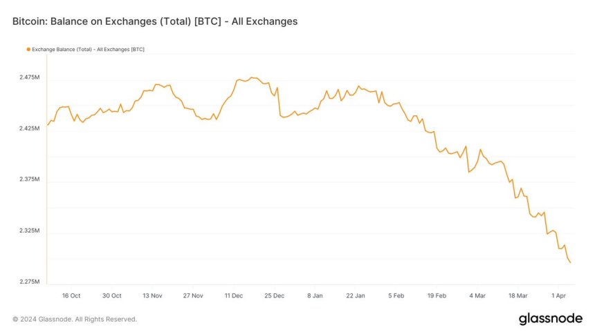The height and width of the screenshot is (334, 595).
Task: Click the 2.425M y-axis label
Action: 30,128
